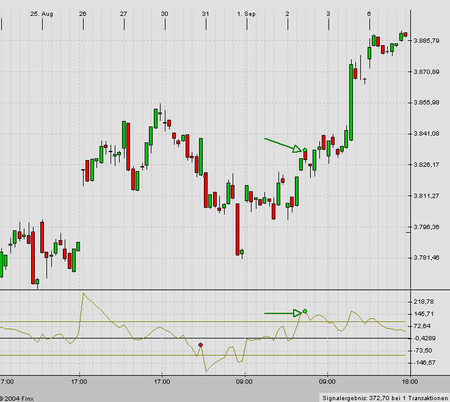Select the tall green candlestick after date 3

tap(352, 101)
